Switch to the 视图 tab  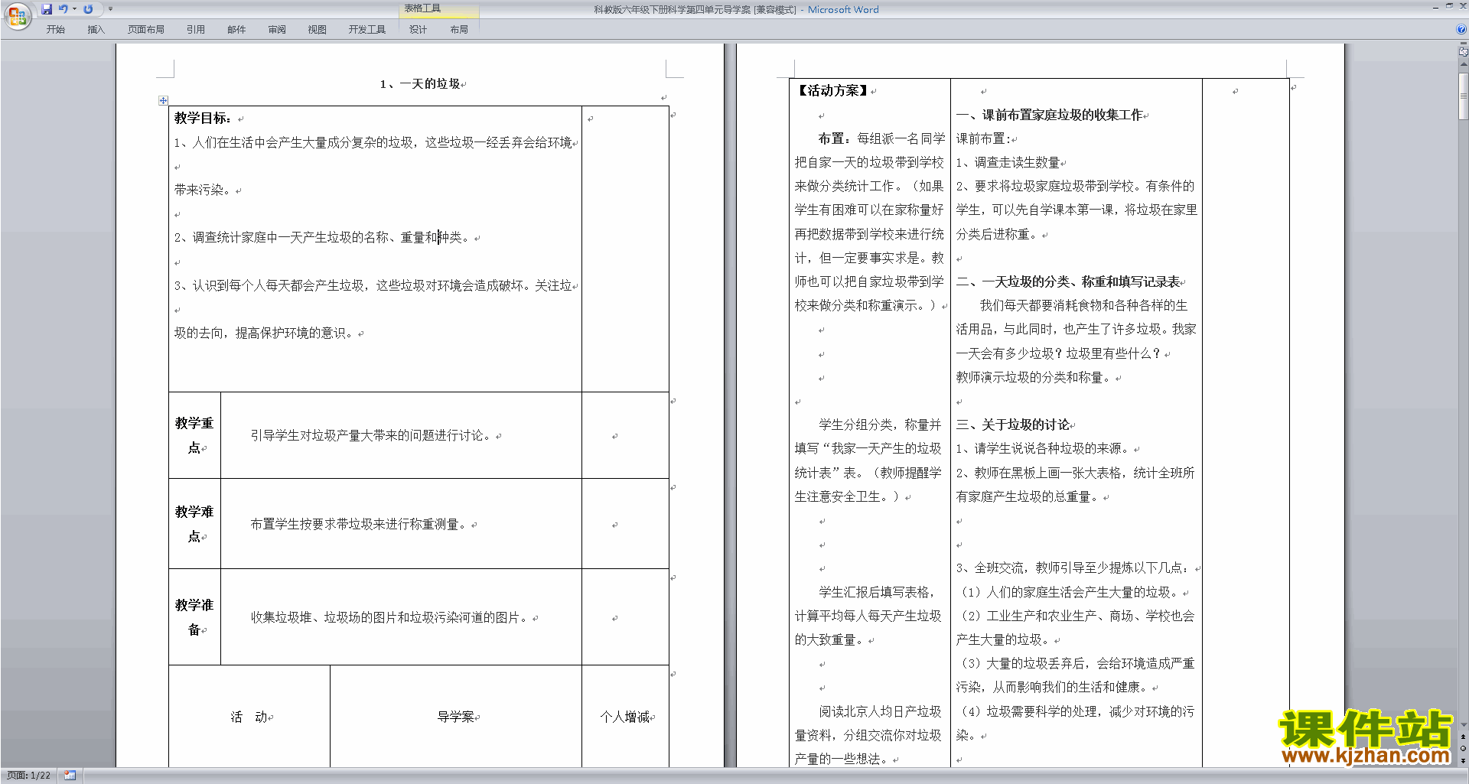click(x=318, y=30)
